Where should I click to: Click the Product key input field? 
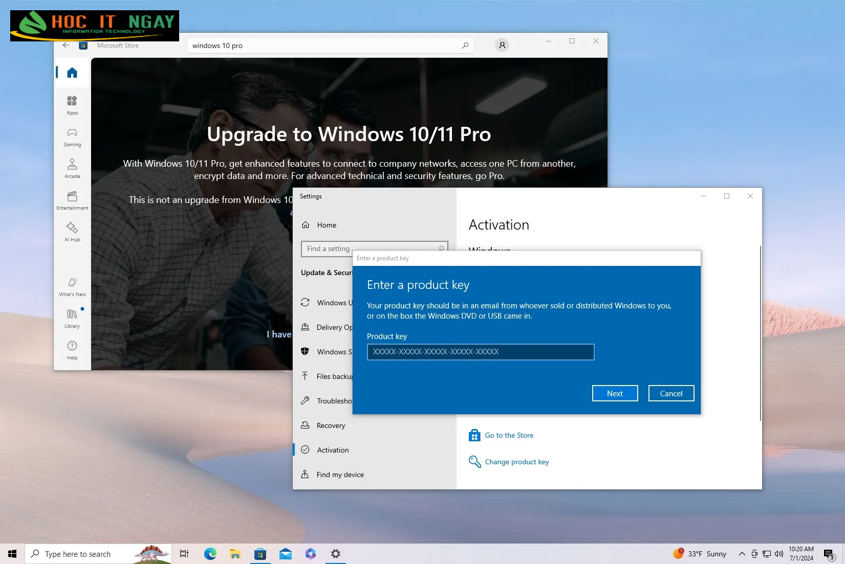pos(481,352)
